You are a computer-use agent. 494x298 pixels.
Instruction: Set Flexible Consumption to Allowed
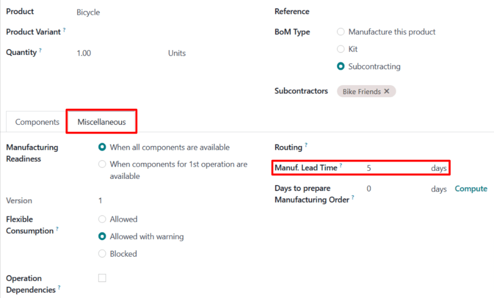102,219
